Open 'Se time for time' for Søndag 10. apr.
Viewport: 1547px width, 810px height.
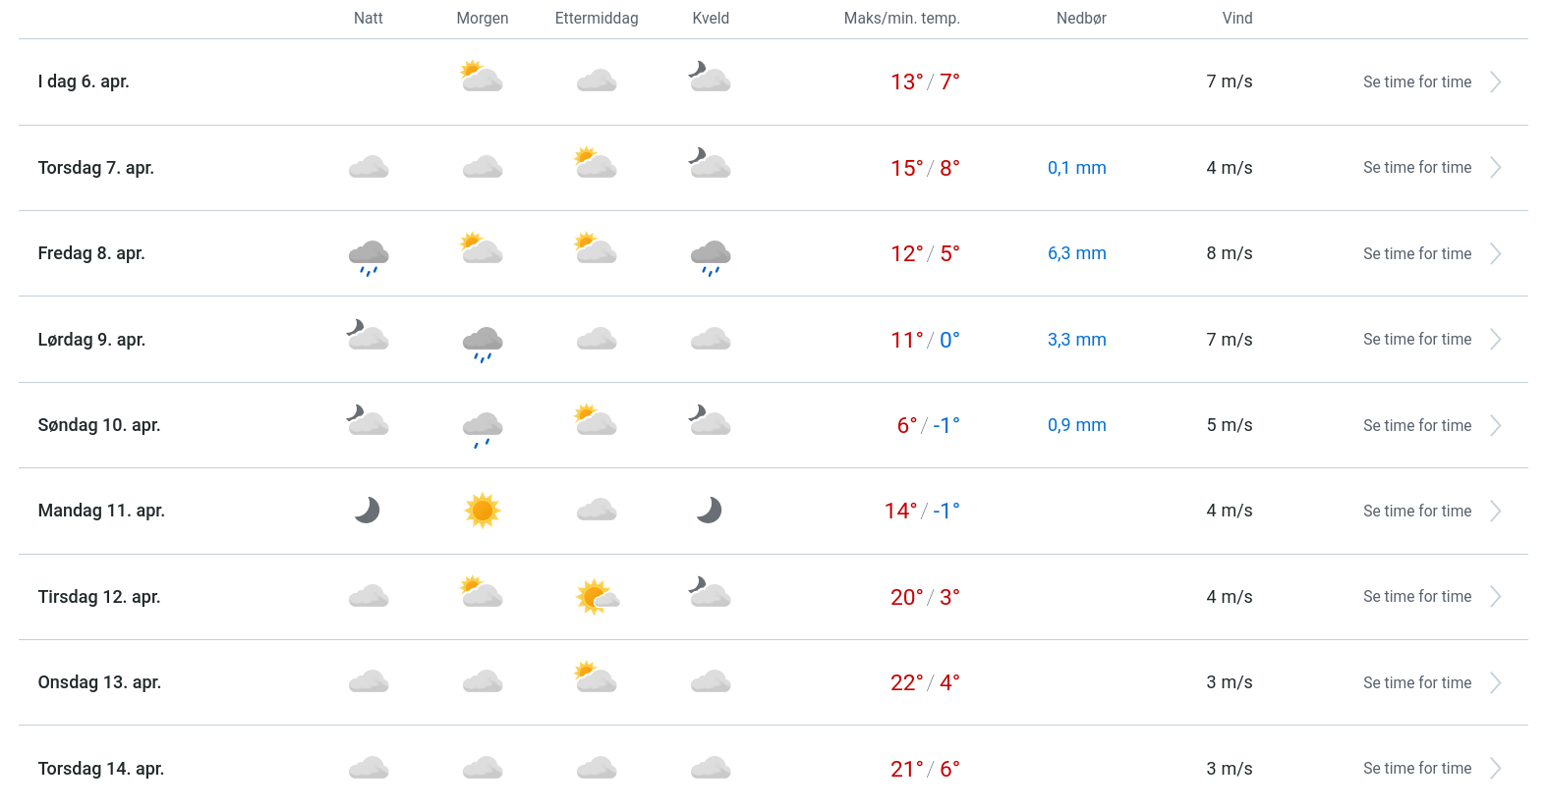click(x=1416, y=426)
